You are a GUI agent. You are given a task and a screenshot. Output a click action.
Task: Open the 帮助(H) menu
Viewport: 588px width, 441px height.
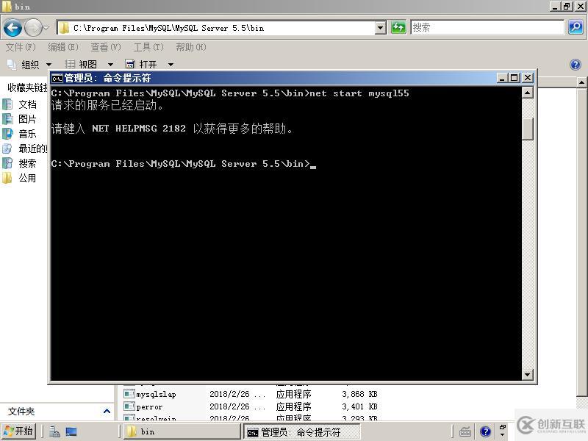191,47
